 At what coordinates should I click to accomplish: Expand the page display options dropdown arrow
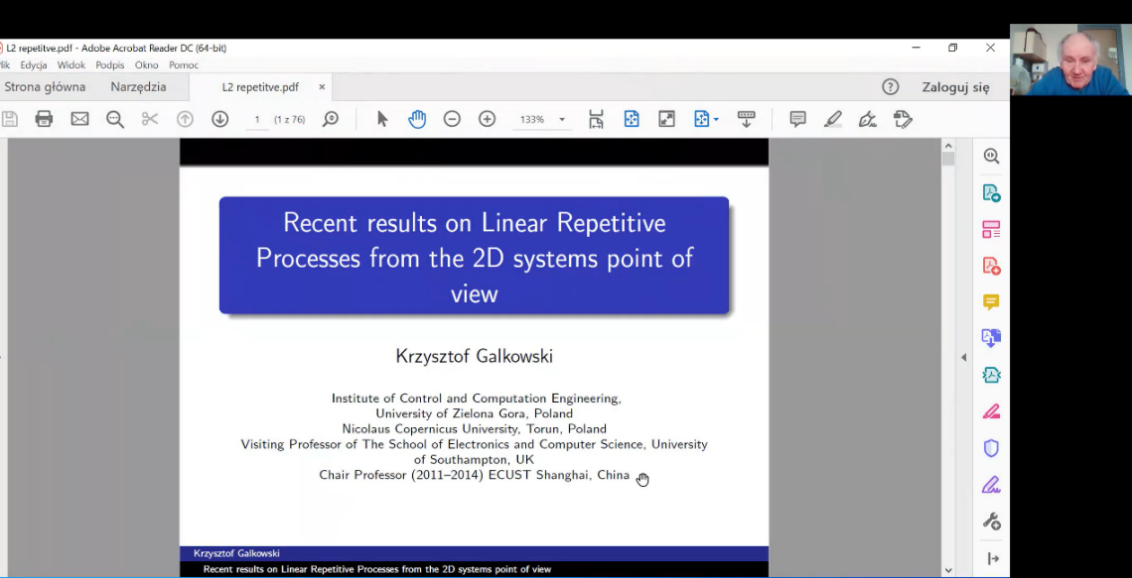(716, 120)
